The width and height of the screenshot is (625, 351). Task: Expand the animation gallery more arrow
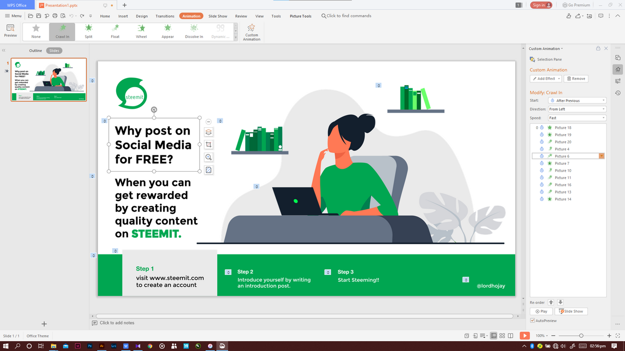236,38
